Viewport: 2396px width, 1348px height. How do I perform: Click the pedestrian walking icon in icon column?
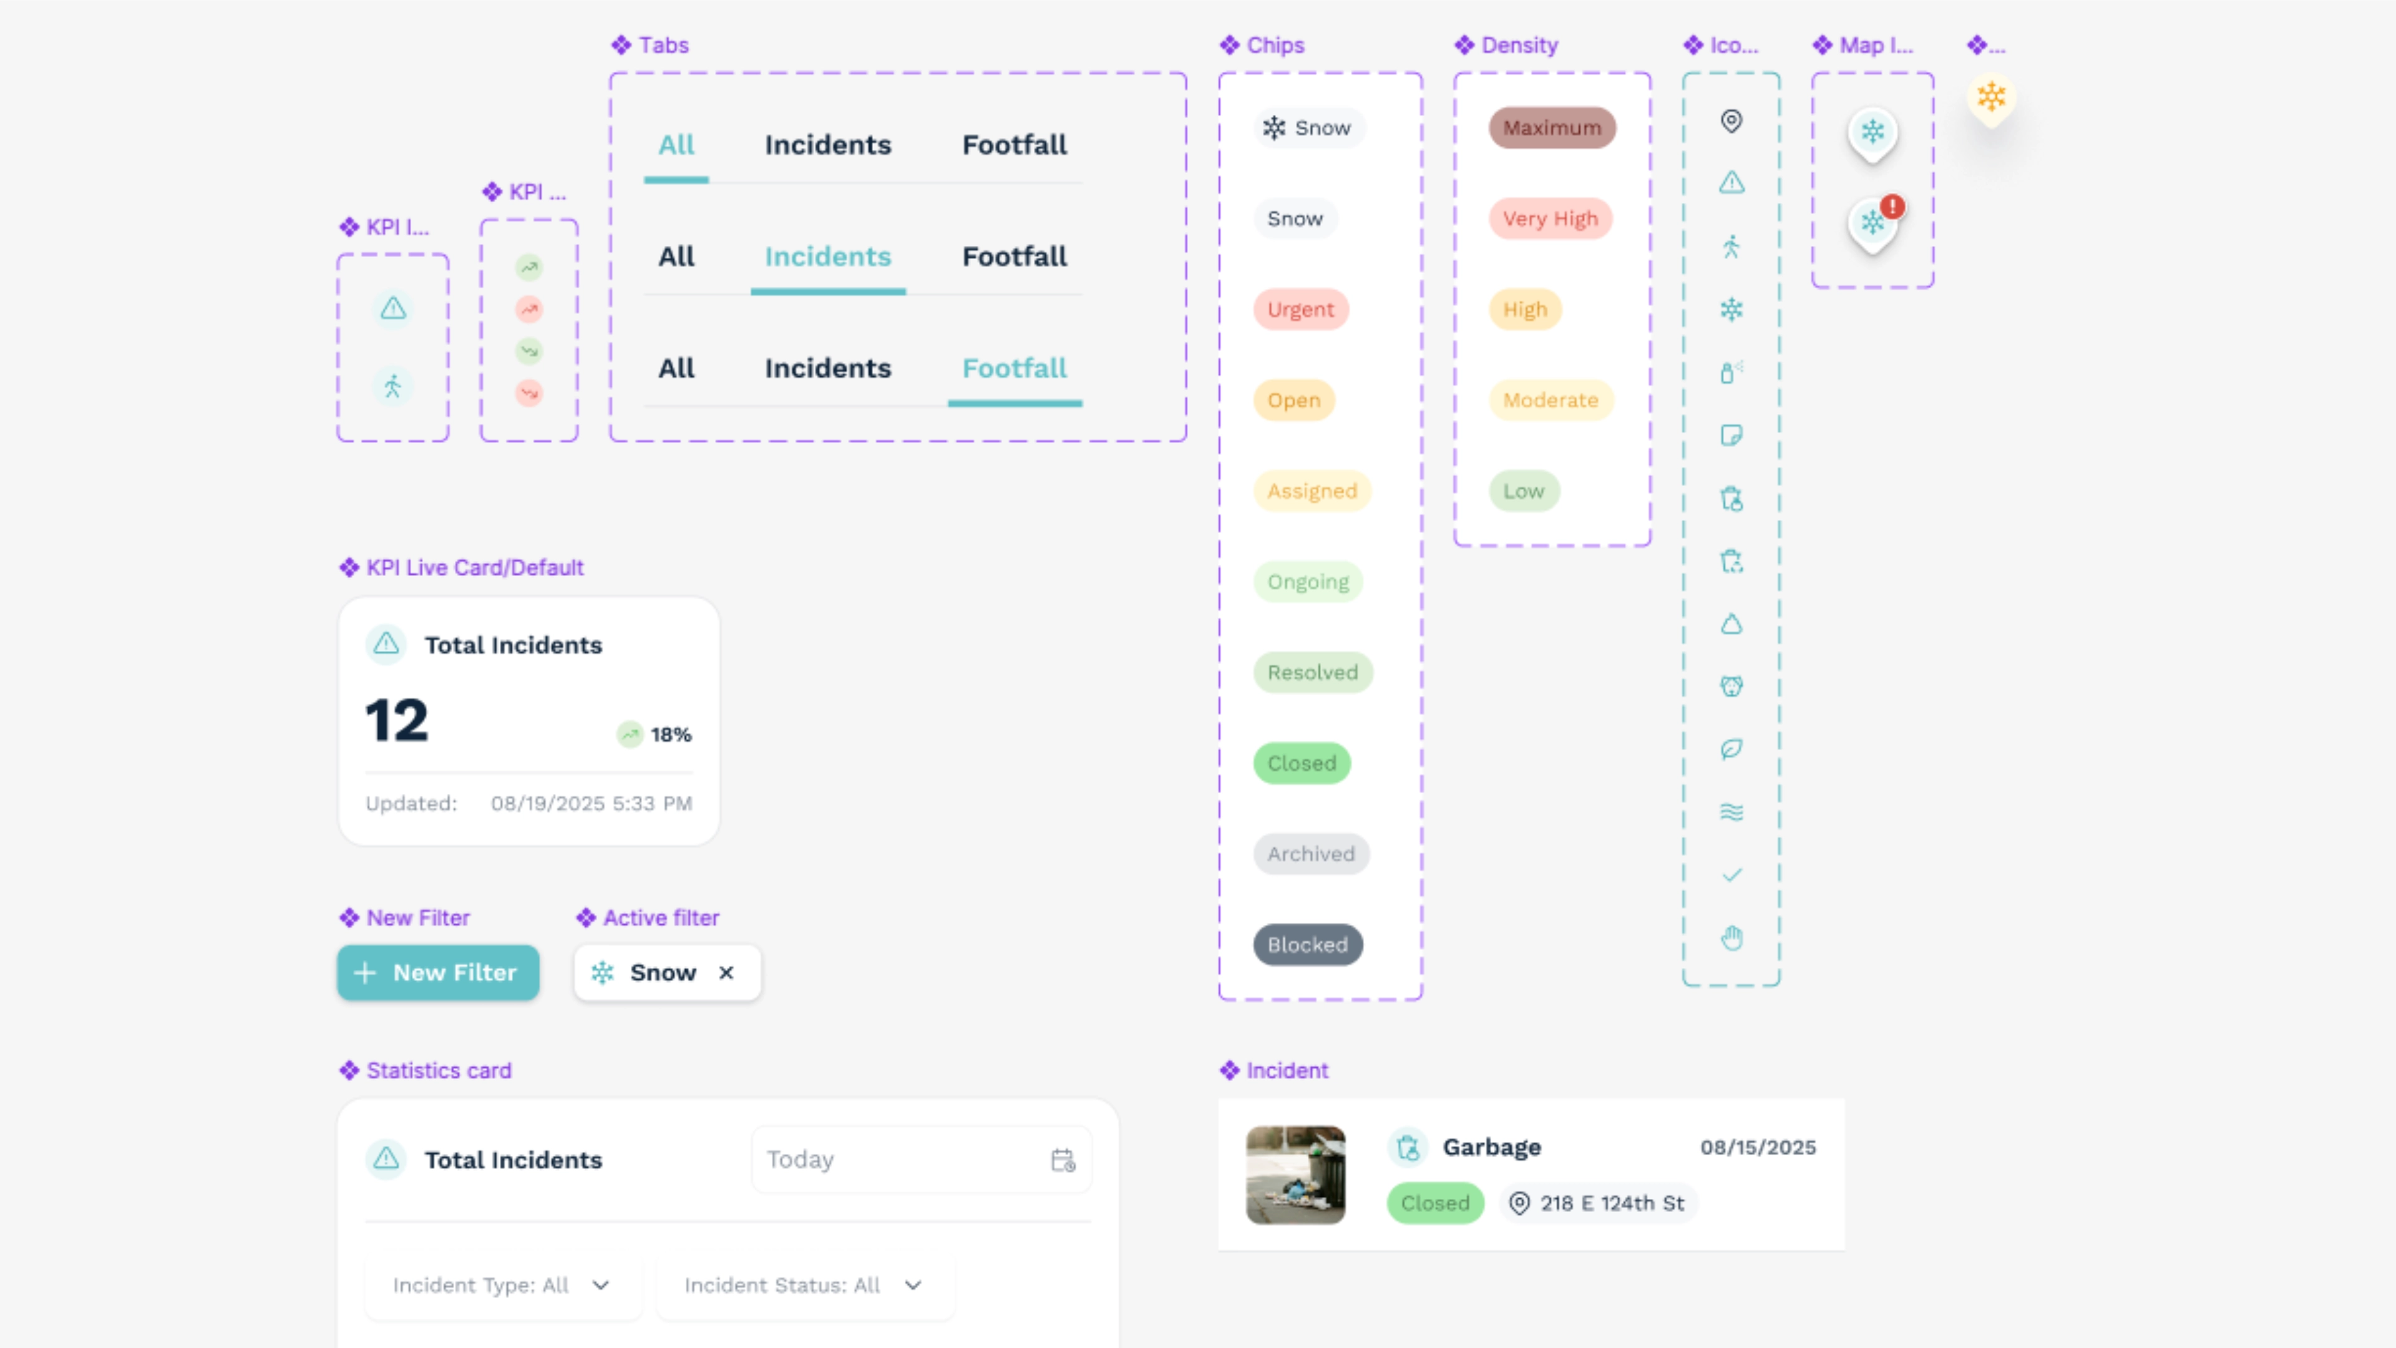[1731, 247]
